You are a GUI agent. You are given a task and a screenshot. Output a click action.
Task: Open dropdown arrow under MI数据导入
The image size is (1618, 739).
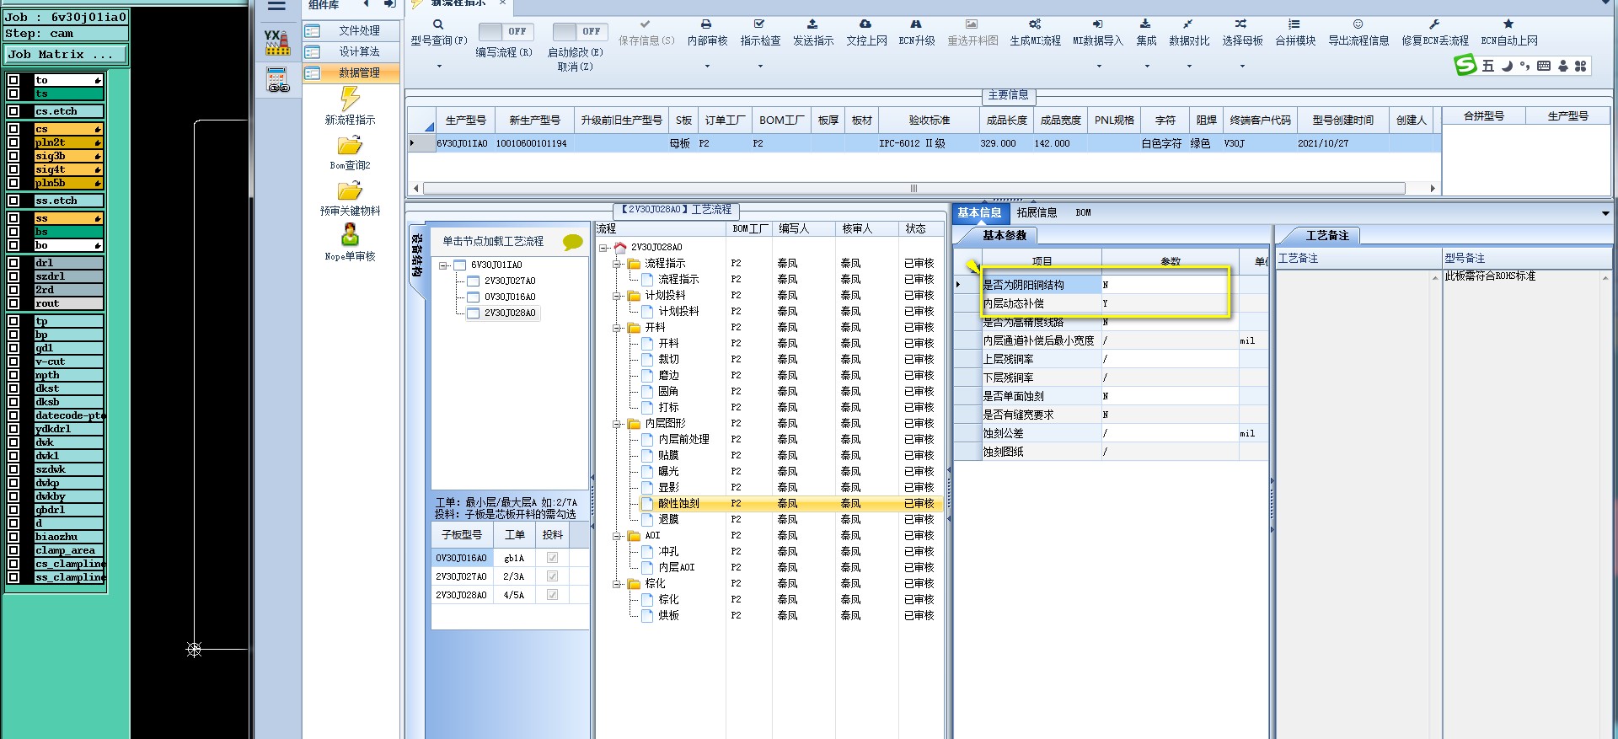pyautogui.click(x=1098, y=66)
